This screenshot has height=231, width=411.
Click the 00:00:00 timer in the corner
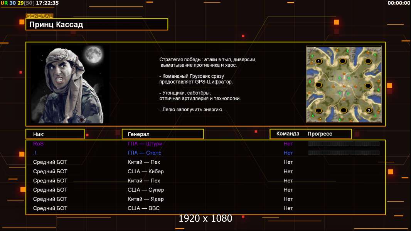[399, 3]
